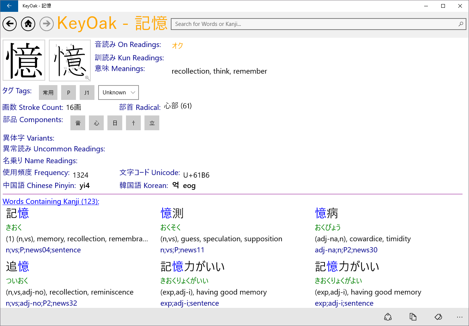The width and height of the screenshot is (469, 326).
Task: Maximize the KeyOak window
Action: pyautogui.click(x=443, y=6)
